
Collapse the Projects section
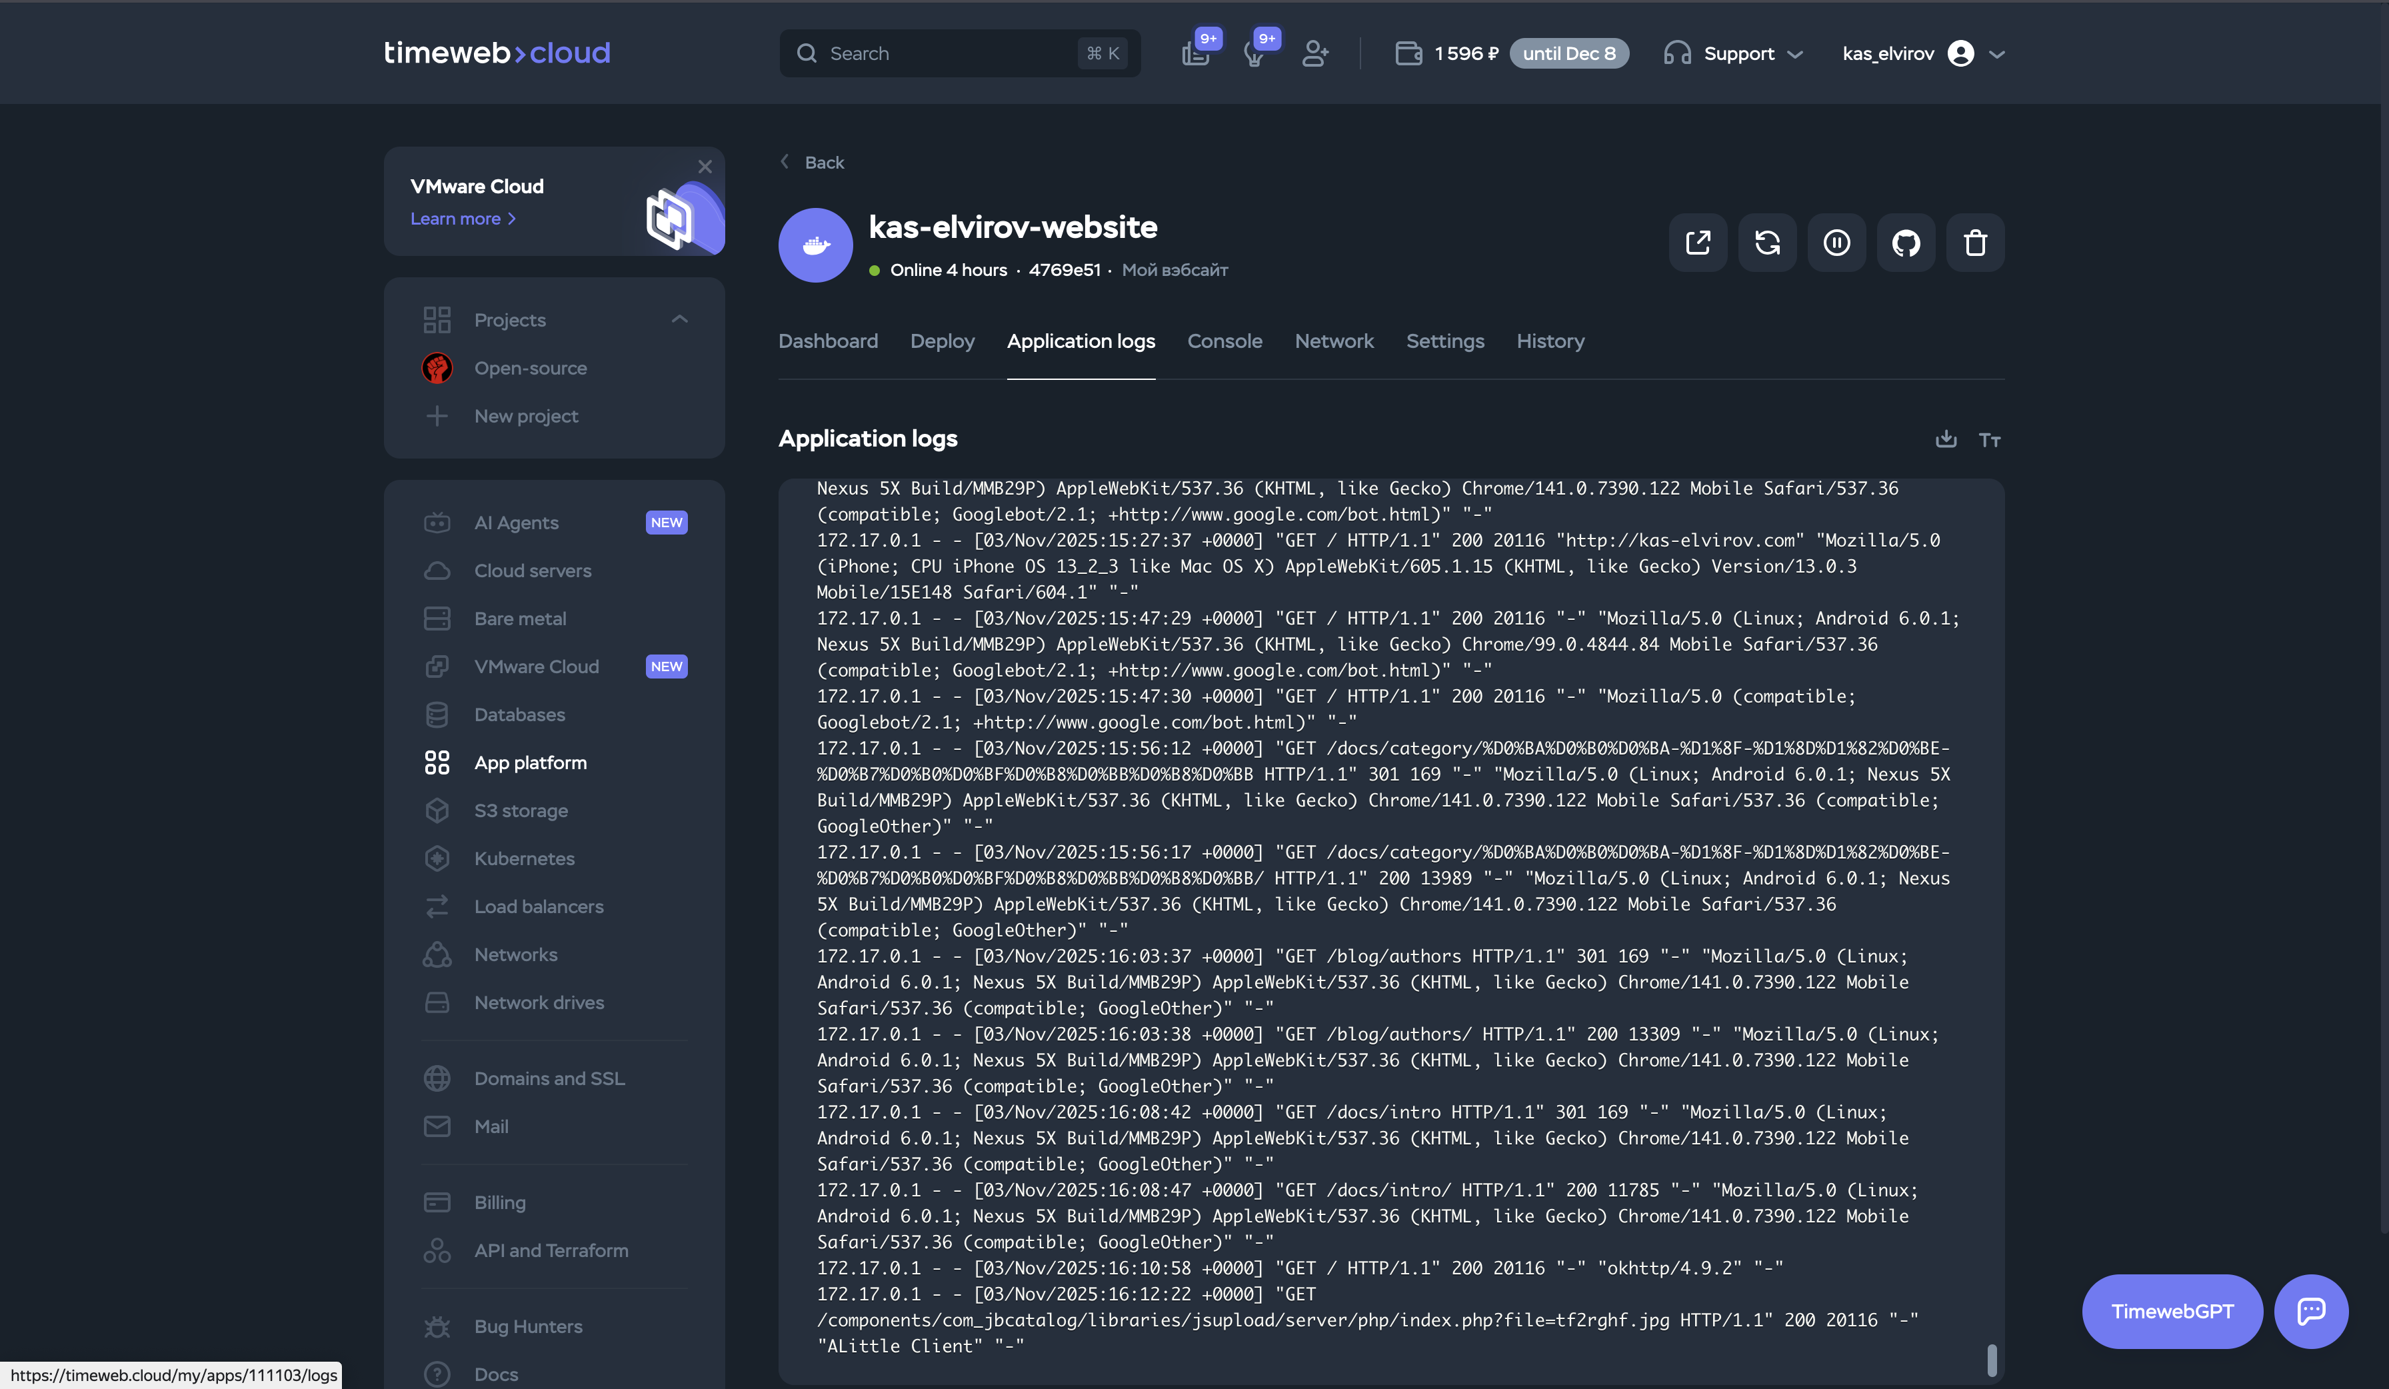coord(680,319)
